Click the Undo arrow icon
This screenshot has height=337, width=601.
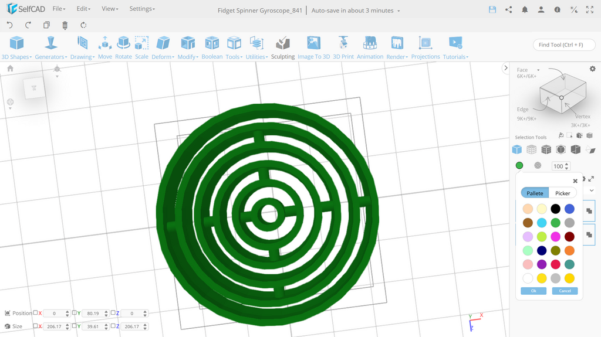point(9,25)
